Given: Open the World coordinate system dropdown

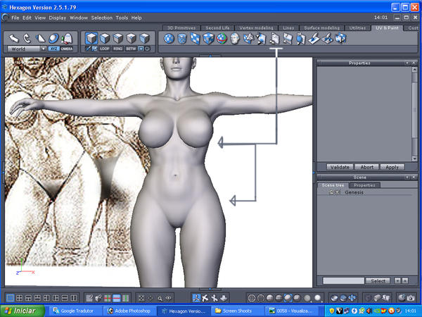Looking at the screenshot, I should (27, 49).
